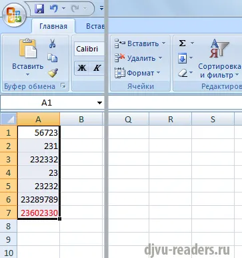242x258 pixels.
Task: Expand the Вставить paste options arrow
Action: click(28, 75)
